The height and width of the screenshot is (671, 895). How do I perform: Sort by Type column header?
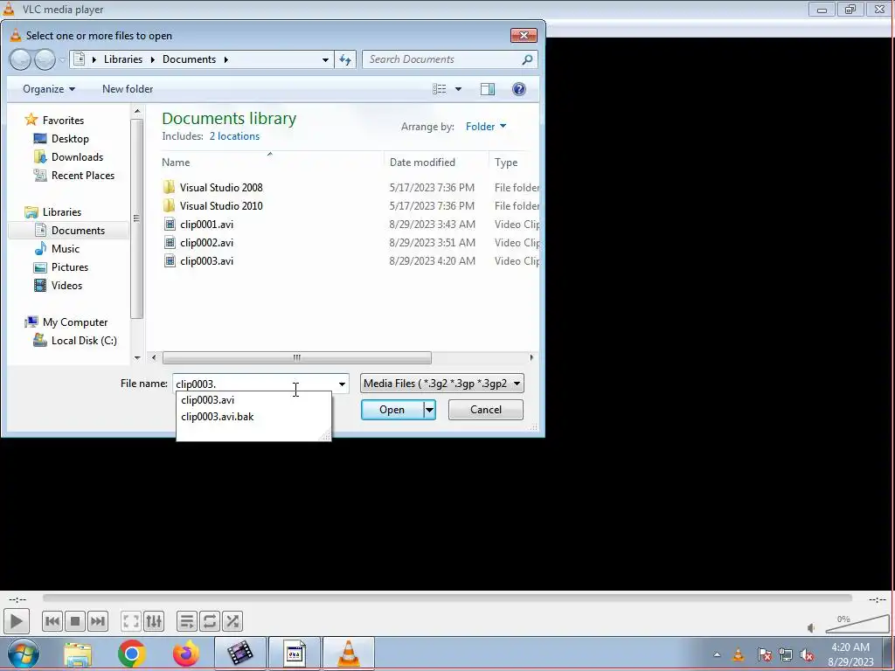(506, 163)
